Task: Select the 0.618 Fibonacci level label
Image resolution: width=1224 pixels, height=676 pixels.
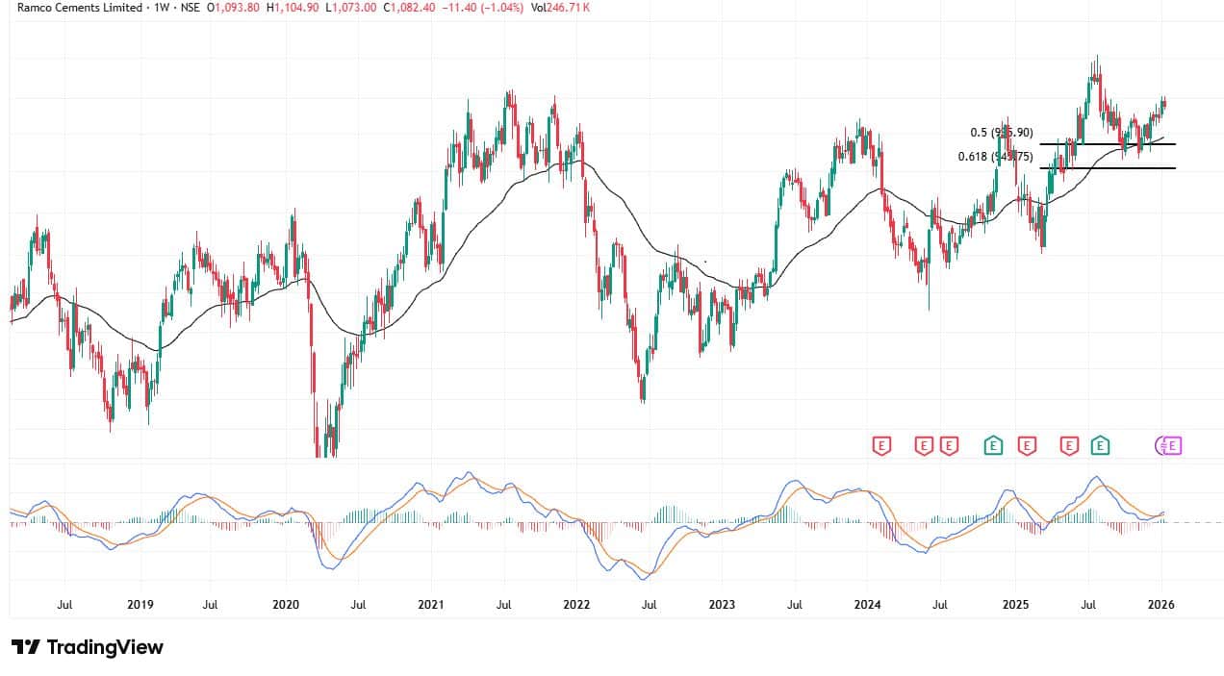Action: [x=994, y=157]
